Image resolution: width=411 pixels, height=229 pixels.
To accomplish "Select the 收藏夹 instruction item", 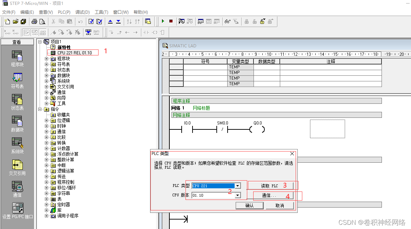I will (x=63, y=115).
